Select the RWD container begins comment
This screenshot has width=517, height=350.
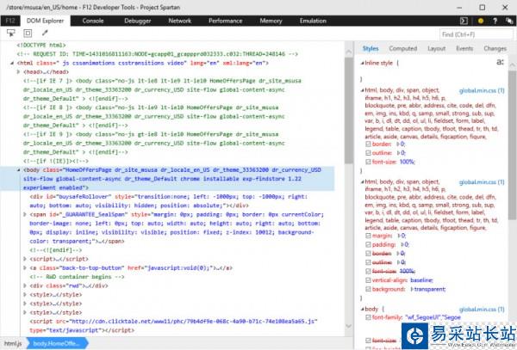pyautogui.click(x=77, y=277)
